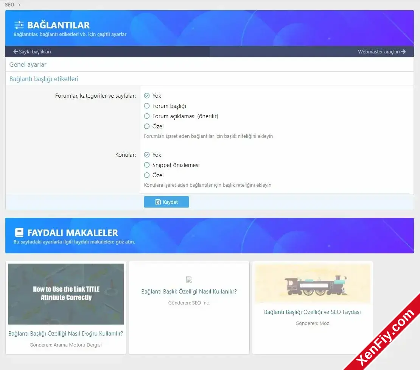Click the Kaydet save button
The width and height of the screenshot is (420, 370).
166,202
